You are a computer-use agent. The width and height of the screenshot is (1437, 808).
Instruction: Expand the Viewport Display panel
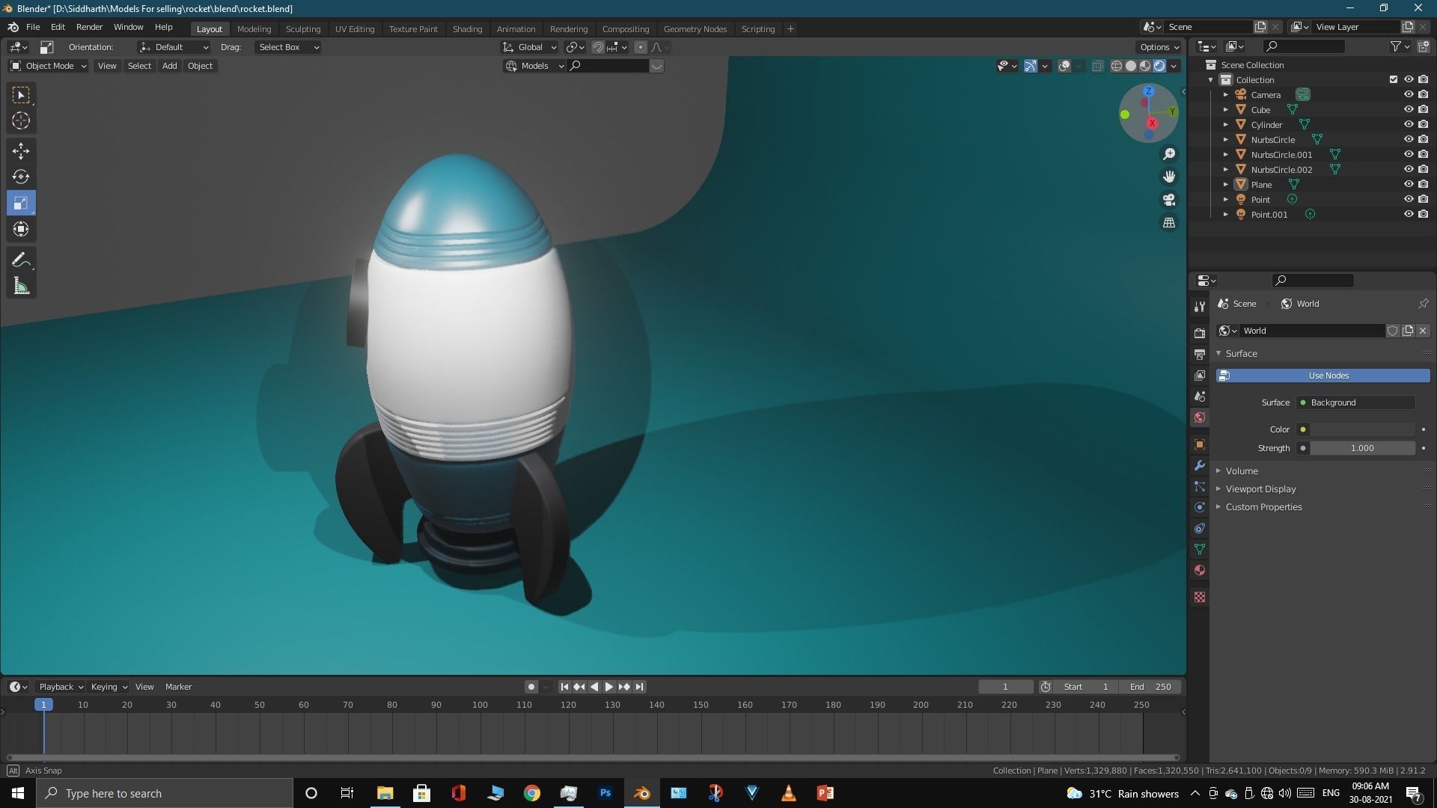click(1260, 489)
